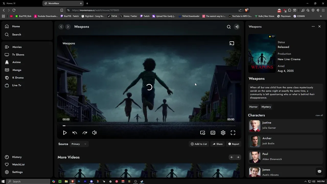Open Movies section in sidebar
327x184 pixels.
tap(17, 47)
